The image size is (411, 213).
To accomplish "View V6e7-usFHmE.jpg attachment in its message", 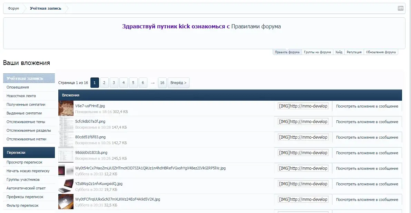I will pos(367,106).
